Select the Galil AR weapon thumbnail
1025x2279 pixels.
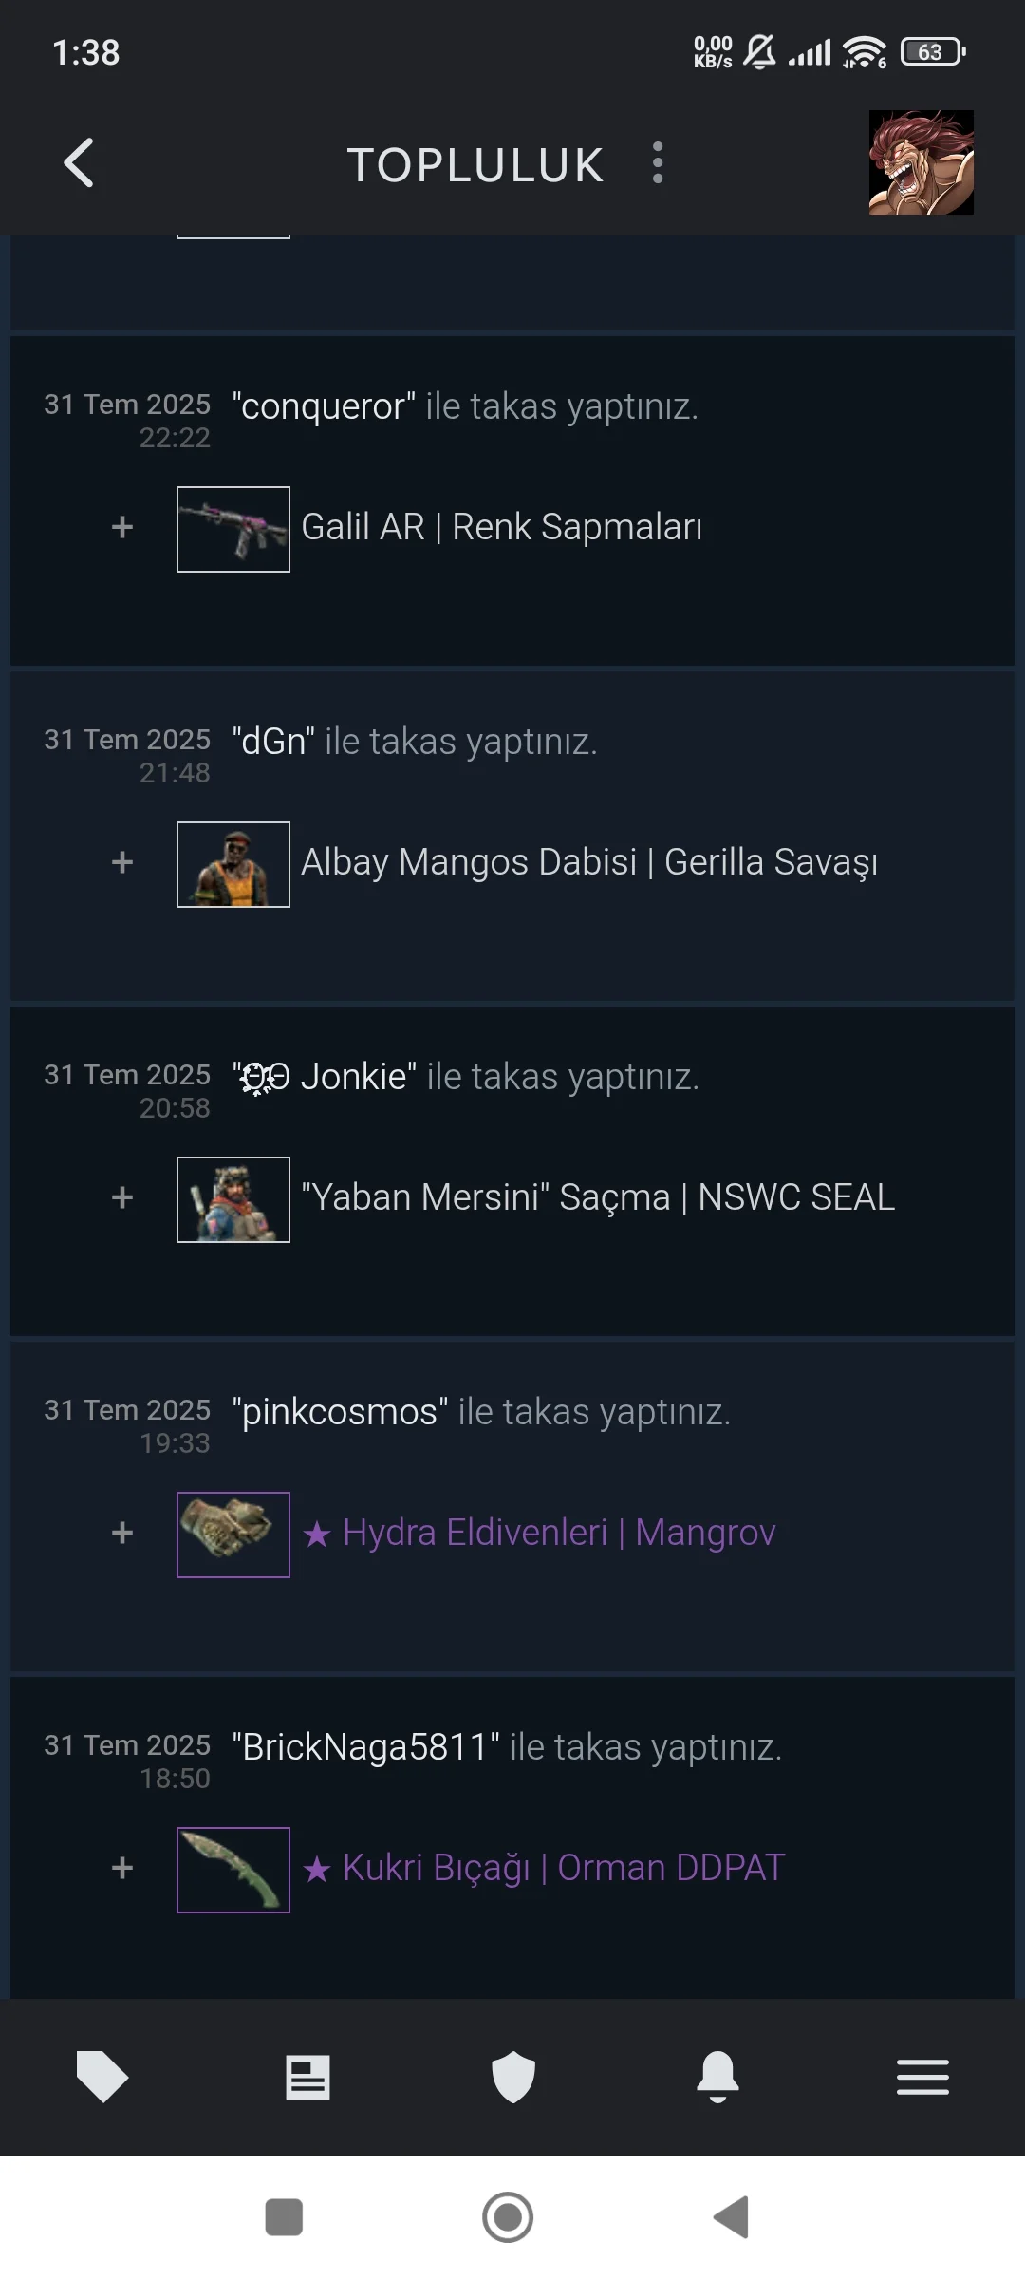[233, 529]
